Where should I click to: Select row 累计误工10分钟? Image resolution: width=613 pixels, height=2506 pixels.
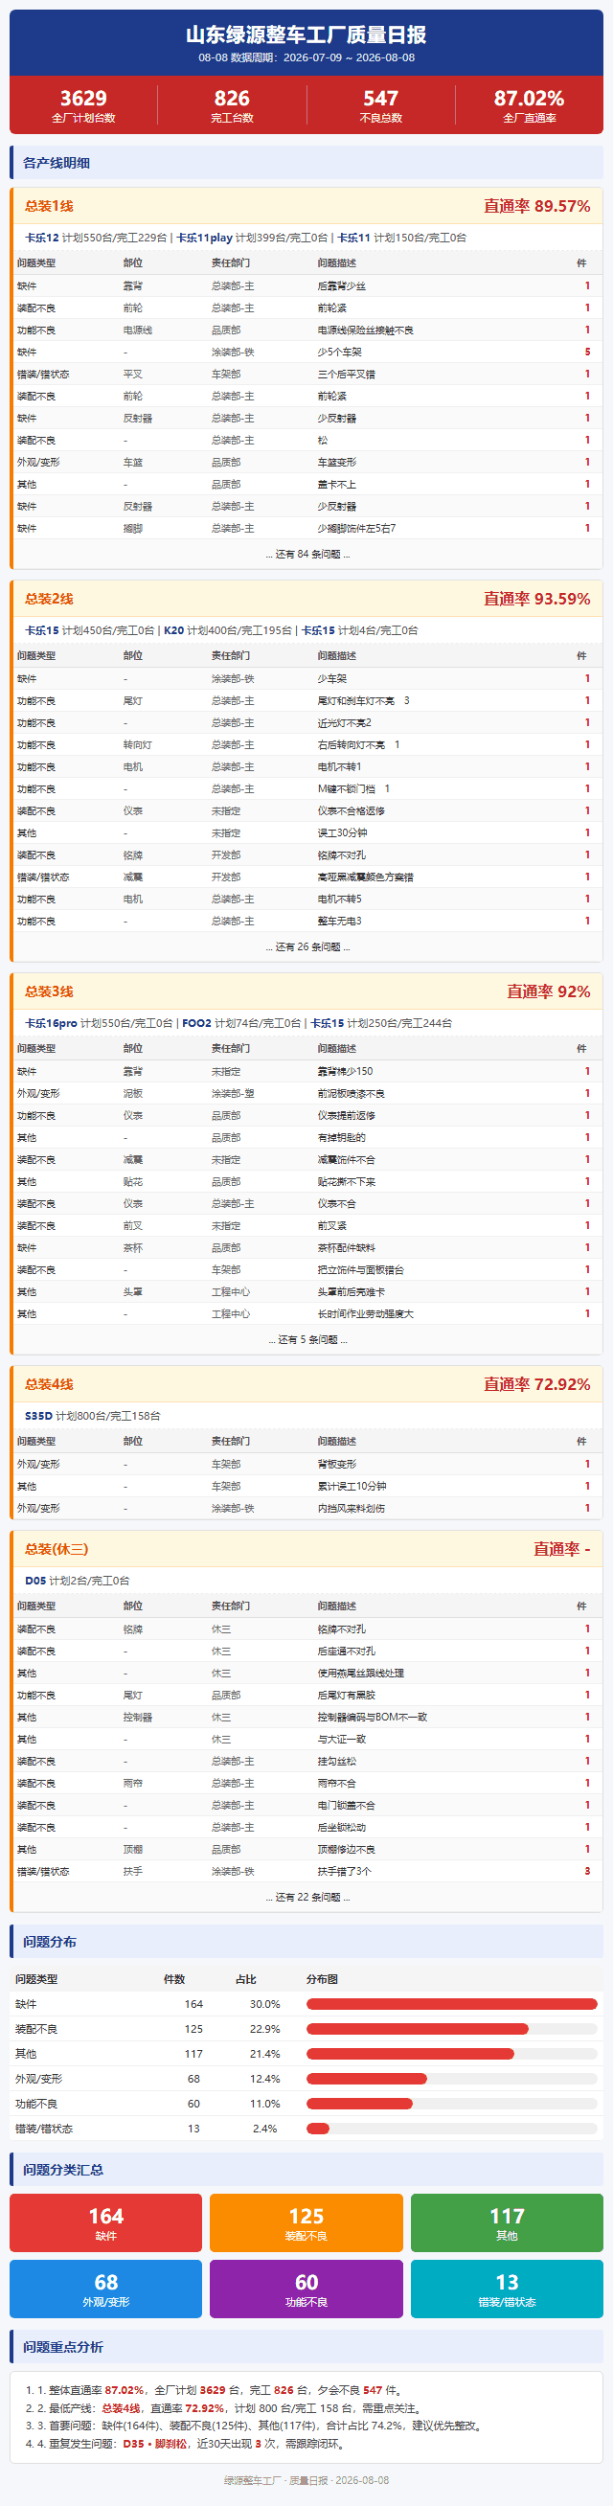[306, 1487]
